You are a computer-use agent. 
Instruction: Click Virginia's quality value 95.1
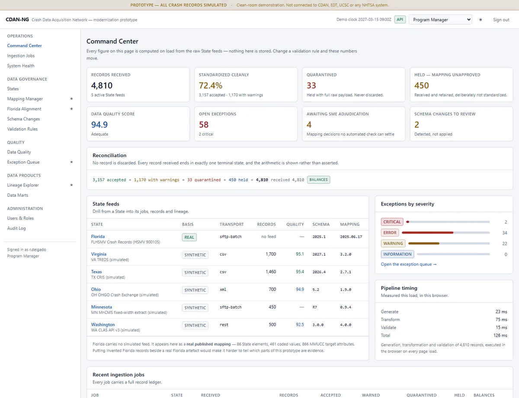[300, 254]
